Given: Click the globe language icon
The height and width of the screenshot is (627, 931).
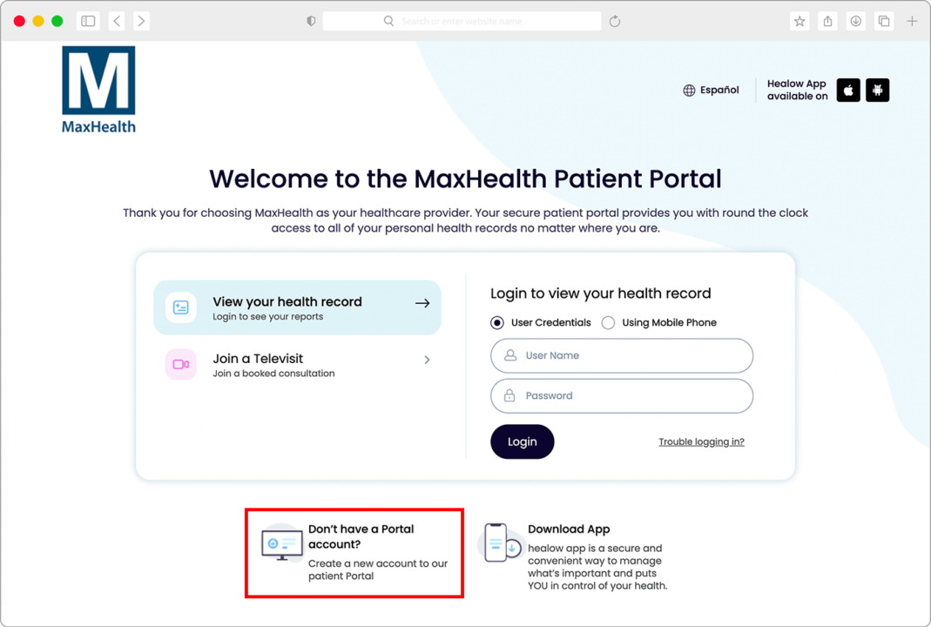Looking at the screenshot, I should click(689, 91).
